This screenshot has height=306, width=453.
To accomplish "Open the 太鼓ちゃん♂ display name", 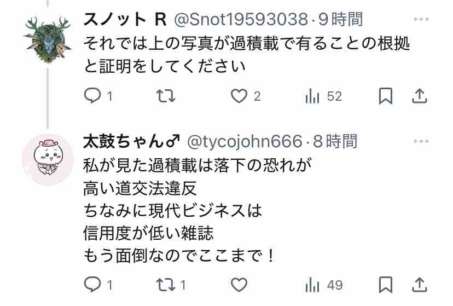I will click(131, 141).
